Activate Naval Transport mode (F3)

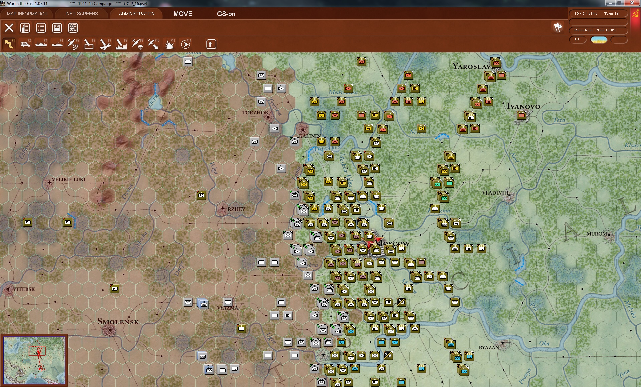(41, 44)
